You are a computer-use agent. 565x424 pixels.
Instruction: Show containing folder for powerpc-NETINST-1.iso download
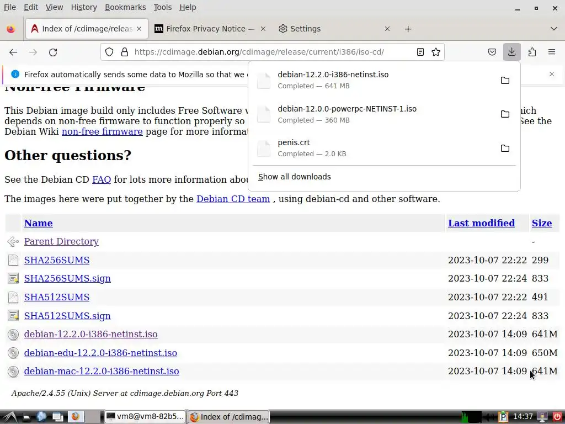click(505, 114)
